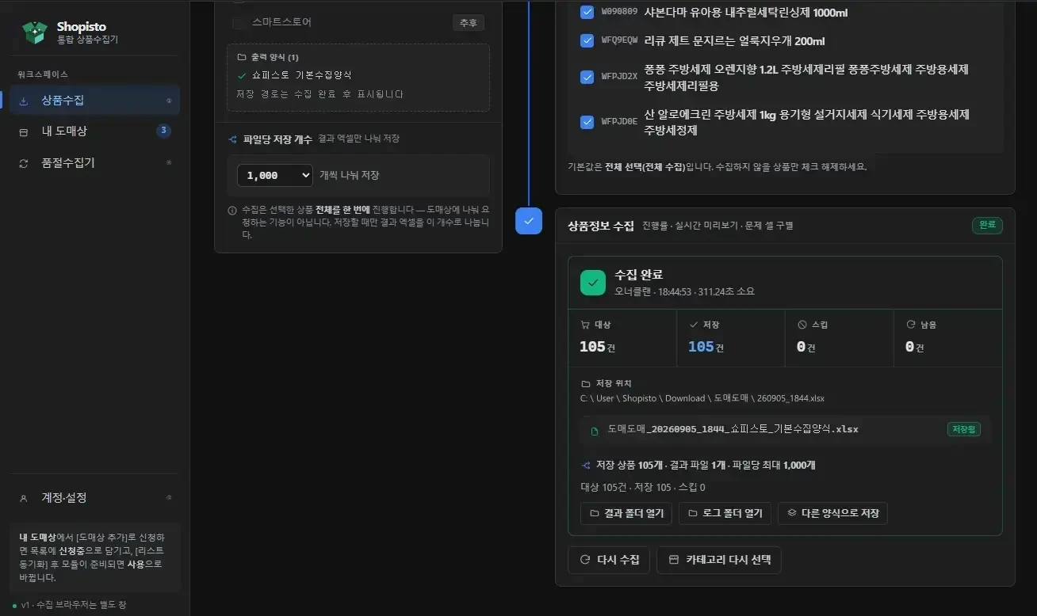Click the folder icon beside 저장 위치
Viewport: 1037px width, 616px height.
tap(586, 383)
